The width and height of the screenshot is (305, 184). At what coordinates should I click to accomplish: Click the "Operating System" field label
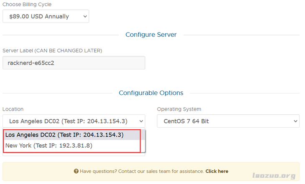coord(179,109)
